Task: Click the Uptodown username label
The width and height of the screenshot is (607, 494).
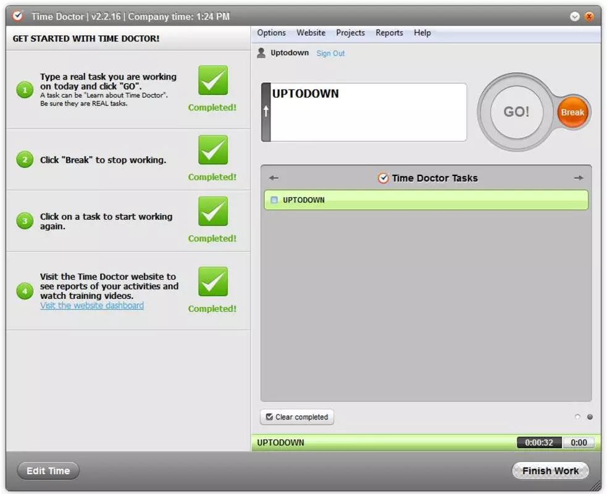Action: [x=290, y=52]
